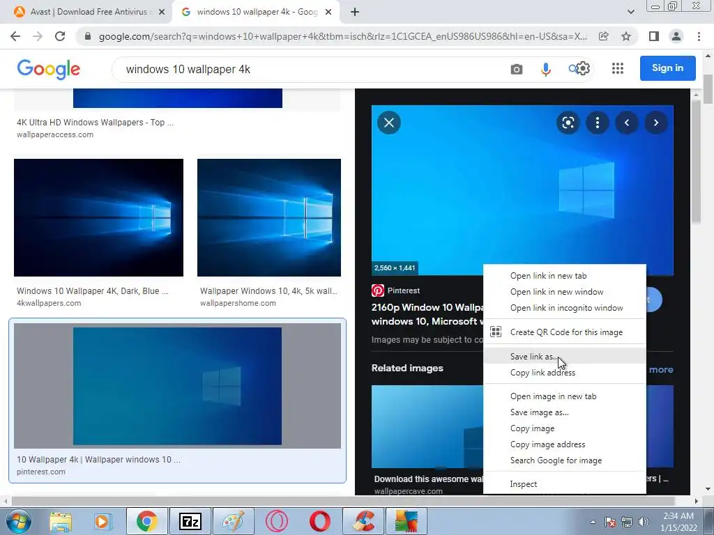This screenshot has height=535, width=714.
Task: Click the lock site info icon
Action: point(88,36)
